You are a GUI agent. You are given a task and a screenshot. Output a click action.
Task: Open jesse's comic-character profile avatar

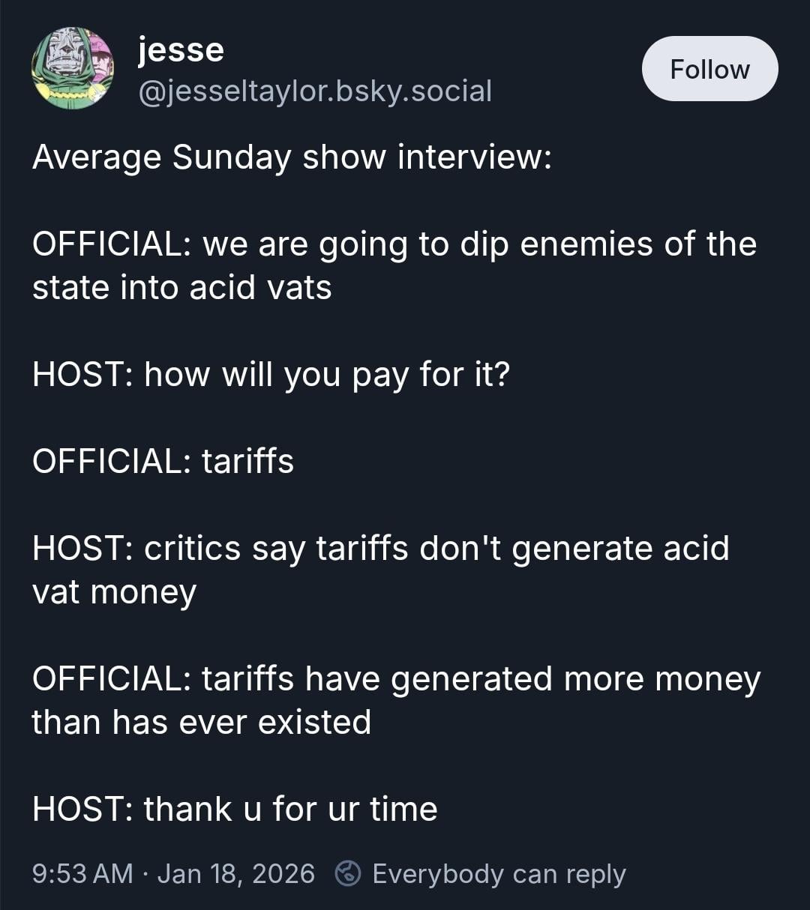pos(73,68)
